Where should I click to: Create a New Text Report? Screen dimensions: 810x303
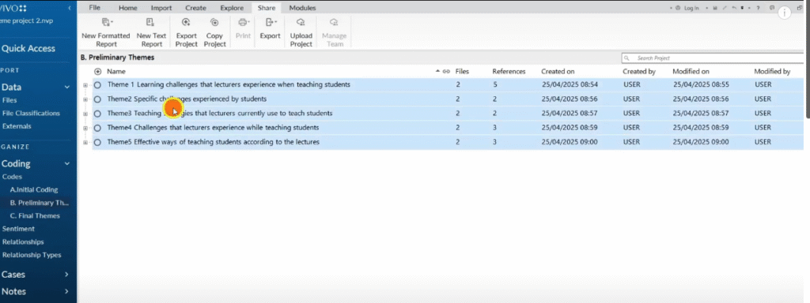(151, 32)
